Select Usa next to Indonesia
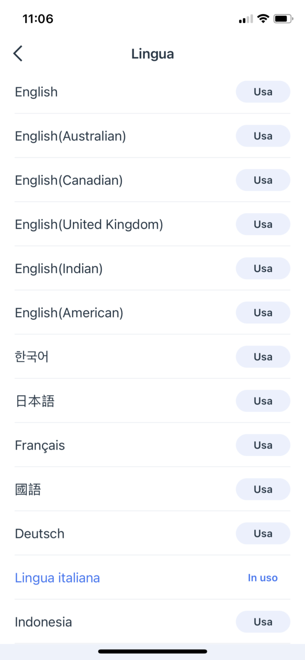The width and height of the screenshot is (305, 660). click(x=263, y=622)
